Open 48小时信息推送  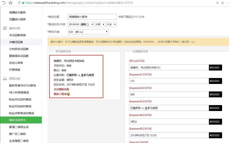(x=19, y=92)
